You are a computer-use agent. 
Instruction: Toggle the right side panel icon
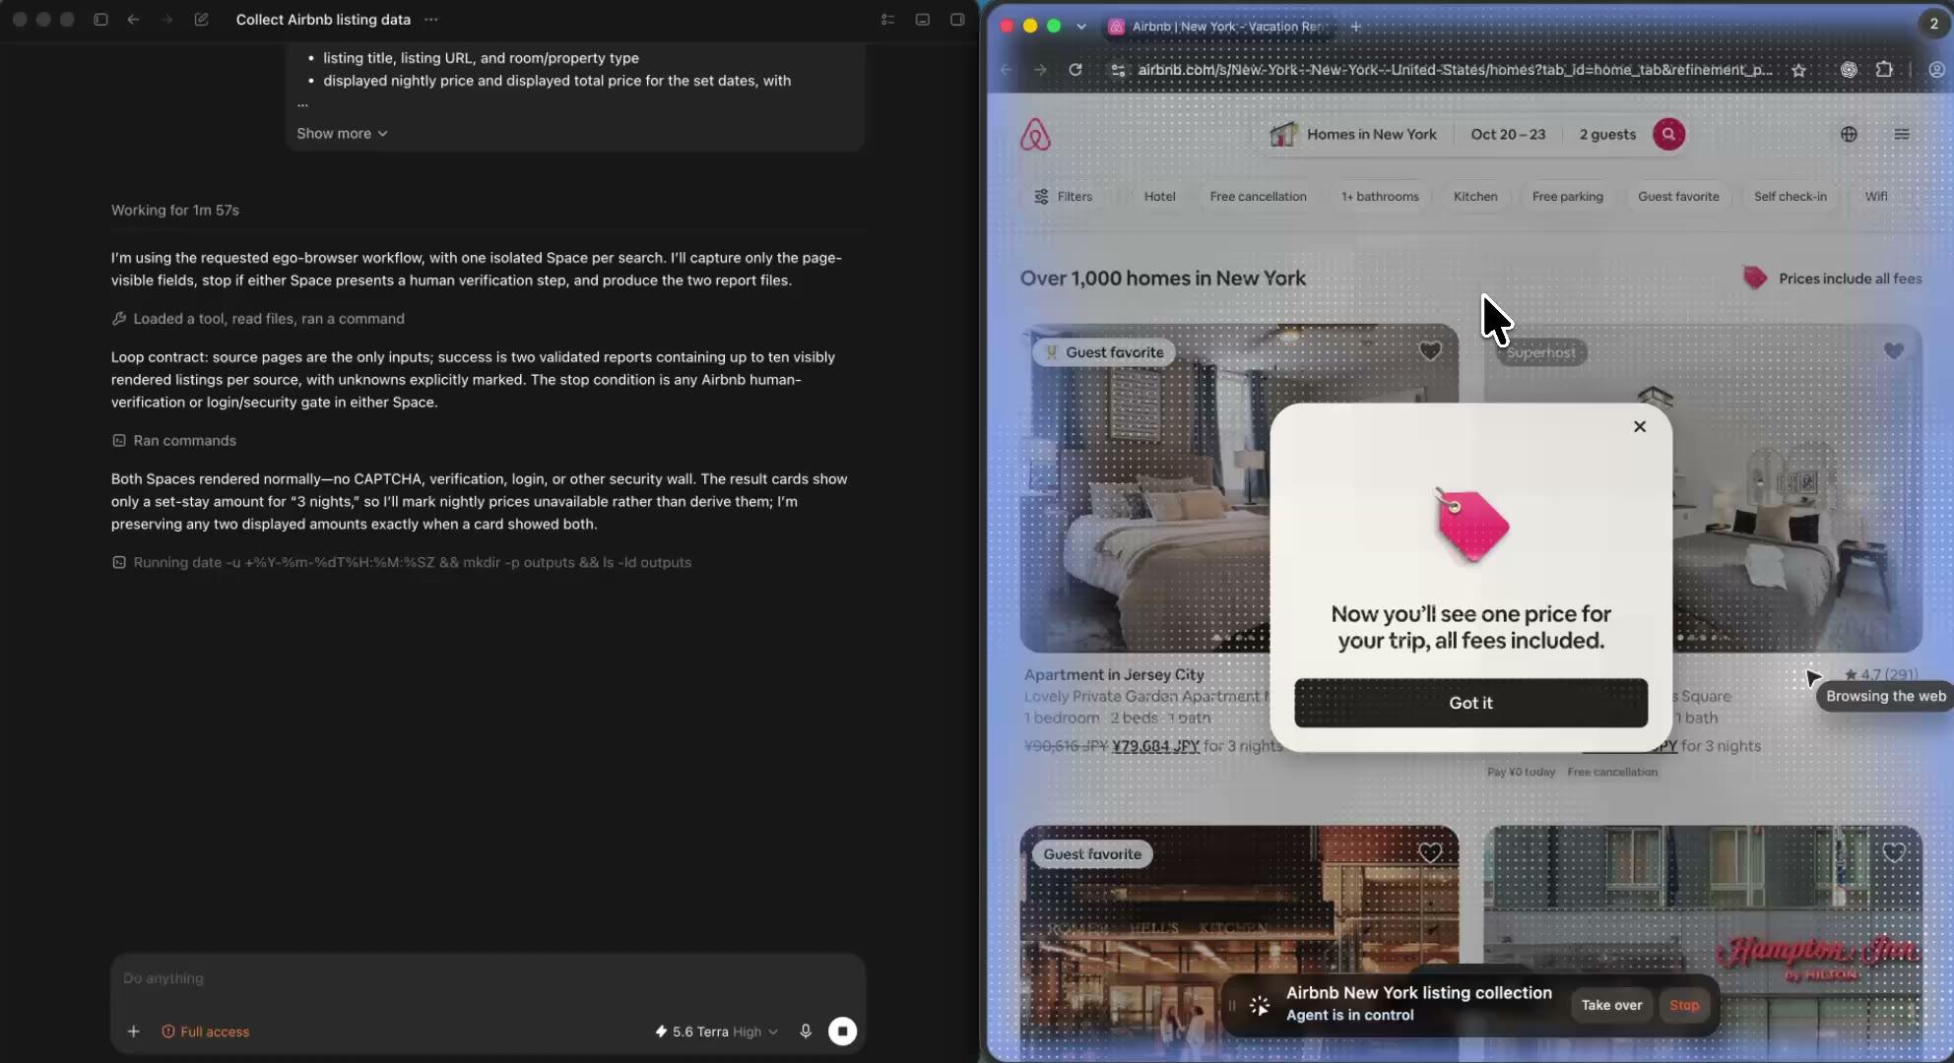(956, 20)
